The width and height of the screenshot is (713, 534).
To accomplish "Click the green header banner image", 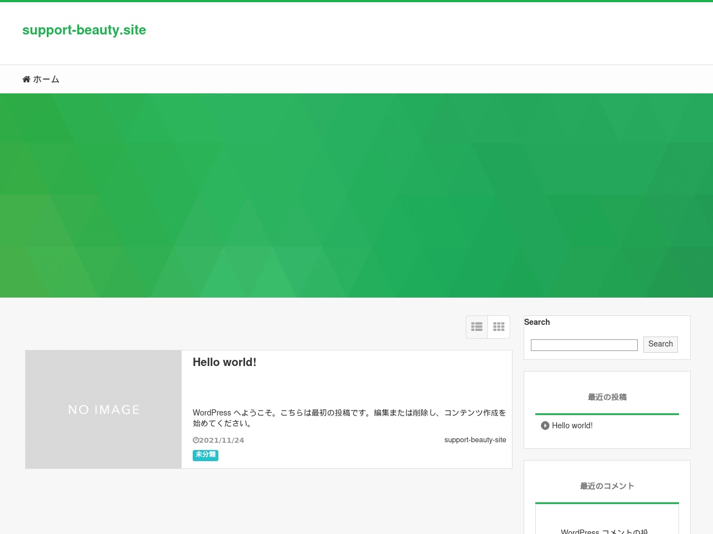I will 356,195.
